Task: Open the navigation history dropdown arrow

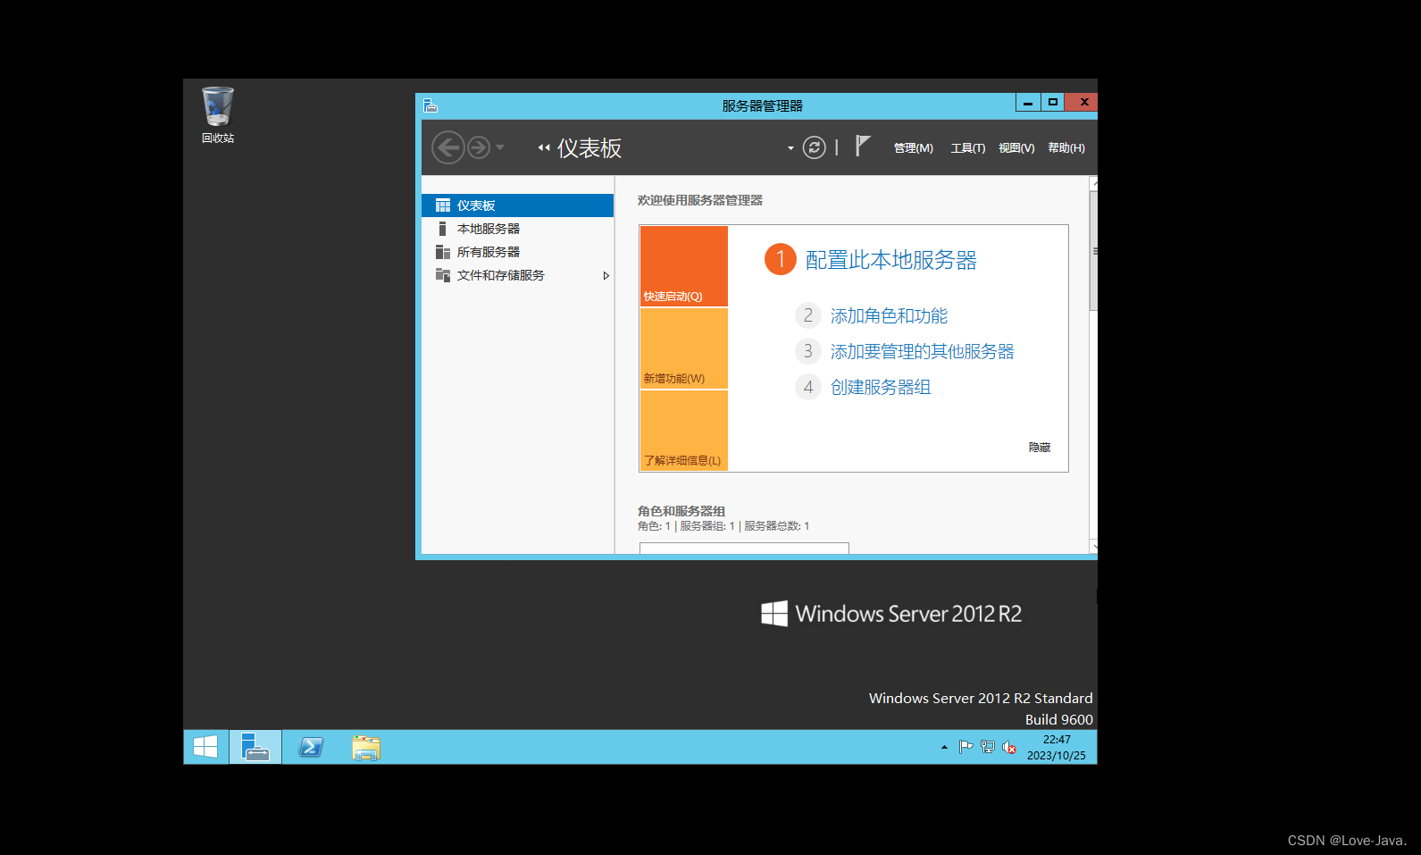Action: 500,147
